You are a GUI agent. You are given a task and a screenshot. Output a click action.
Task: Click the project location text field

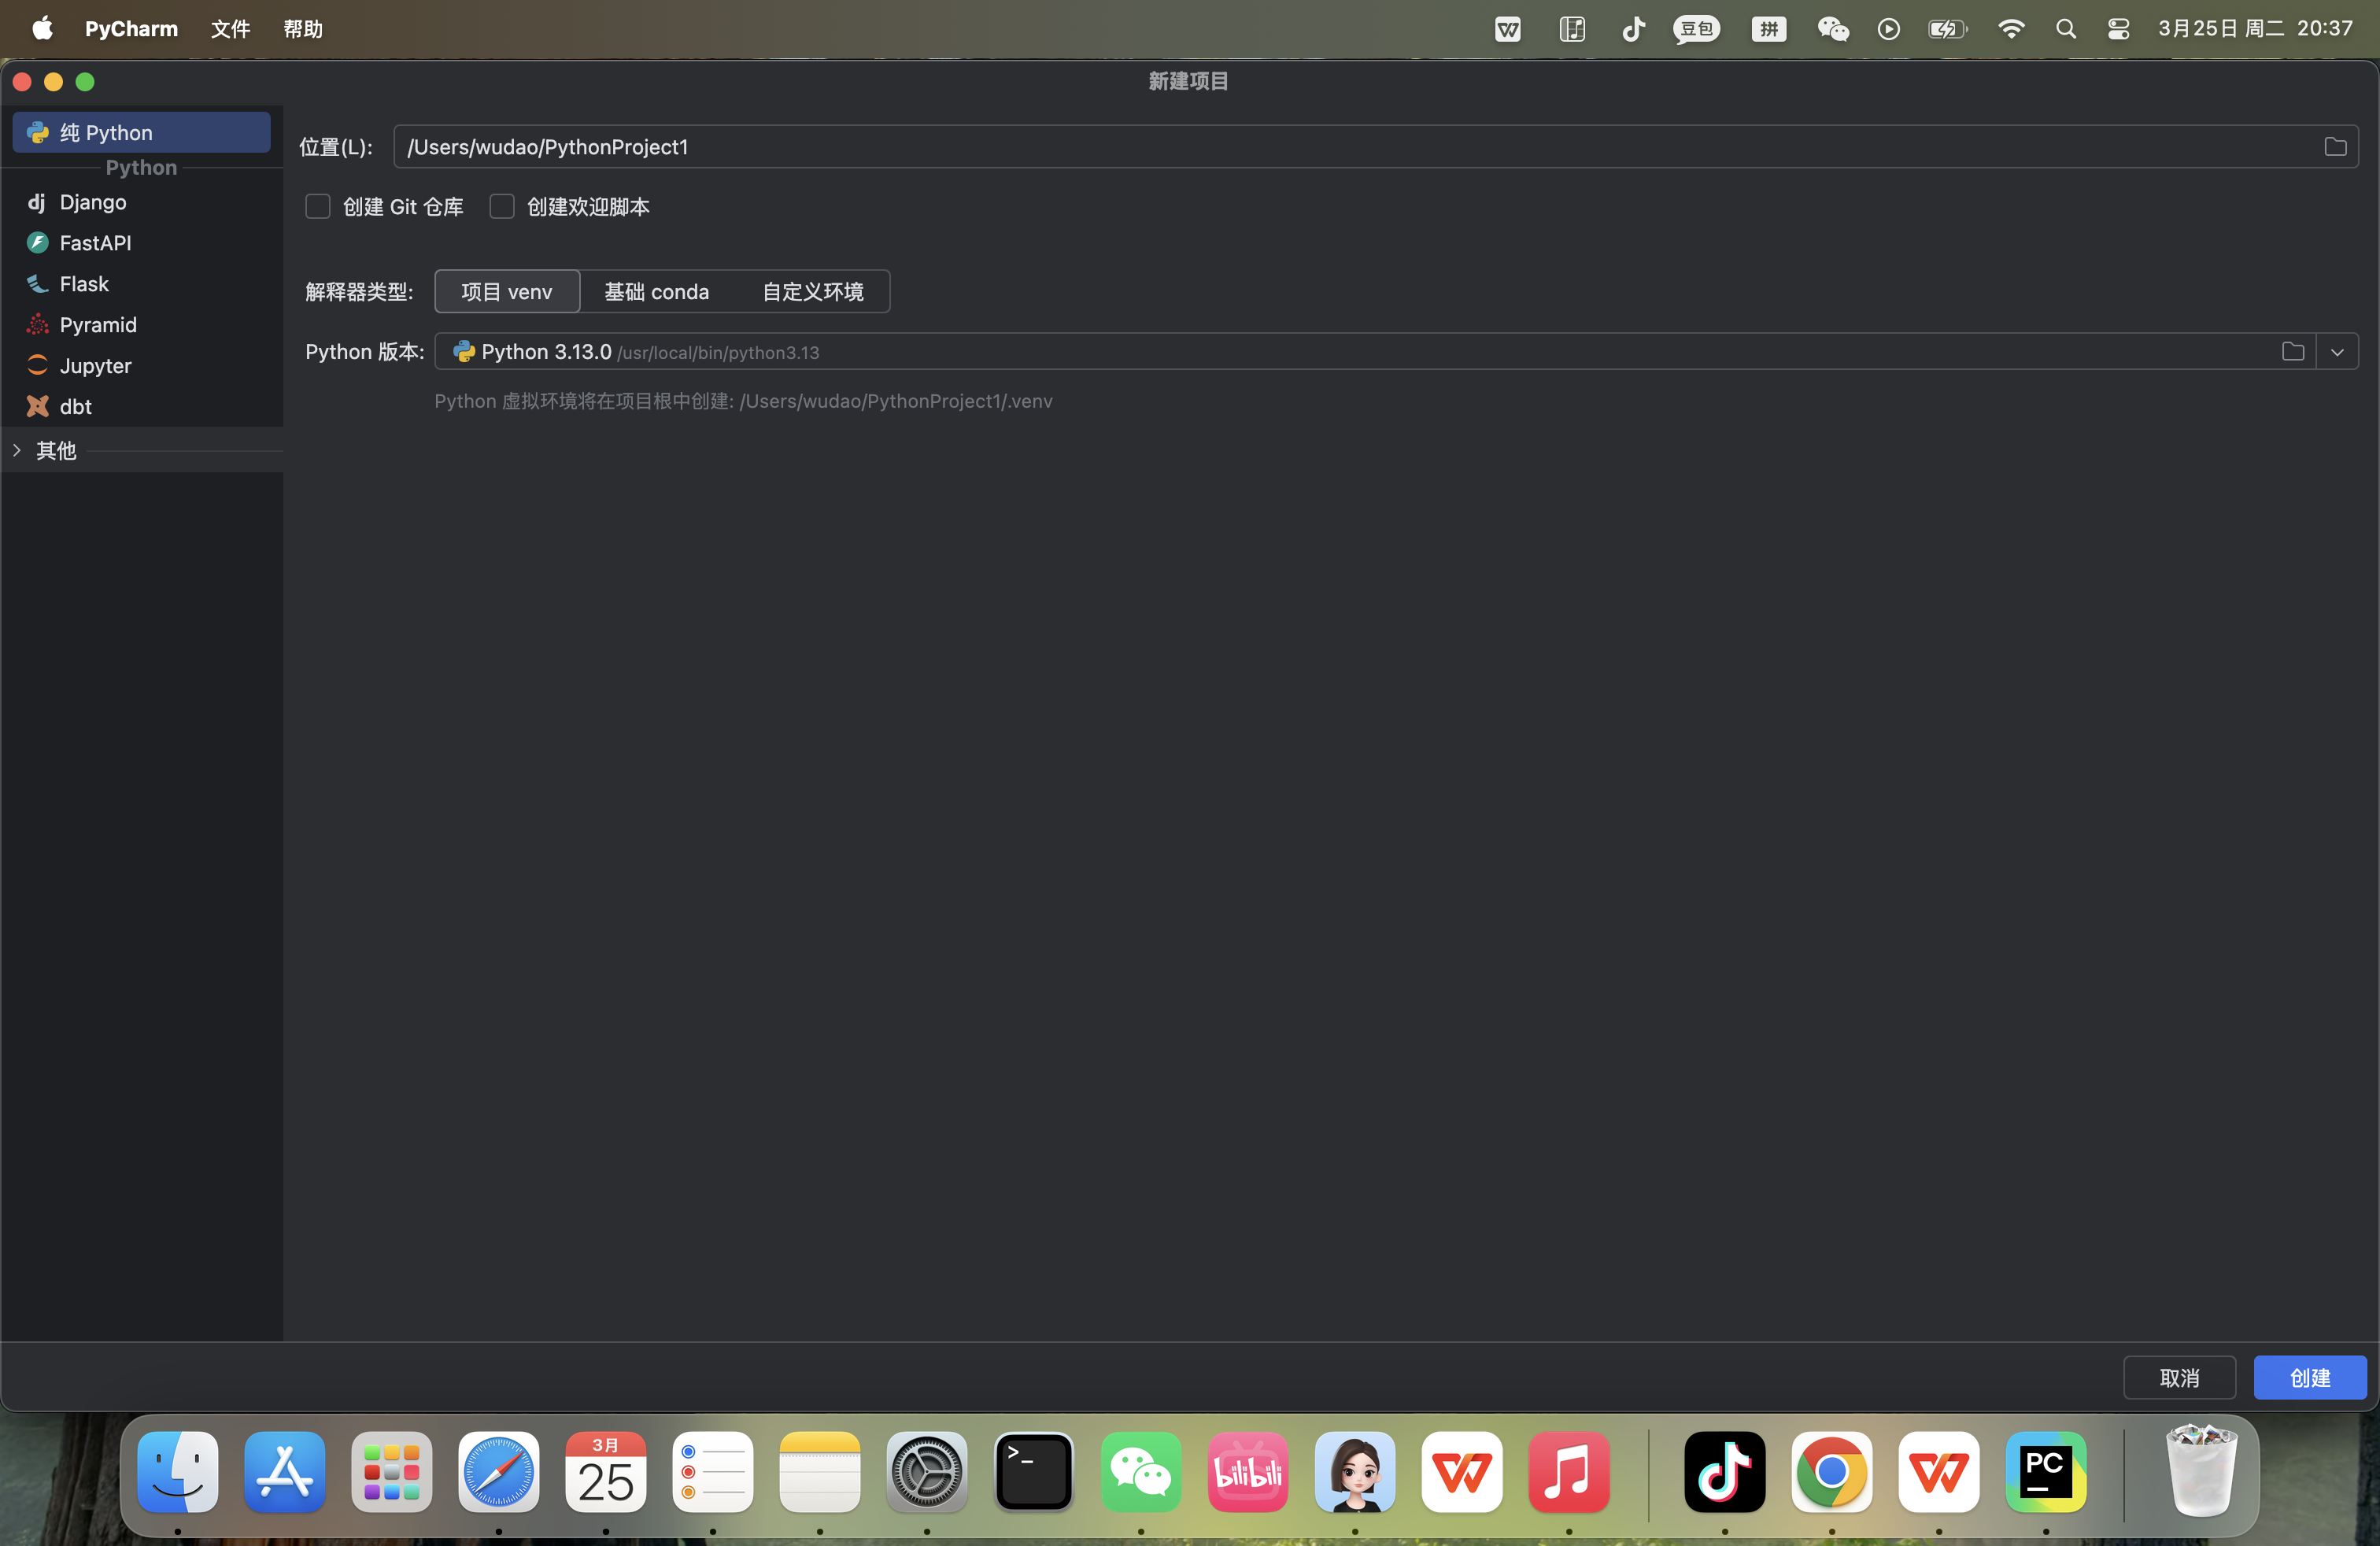coord(1300,147)
